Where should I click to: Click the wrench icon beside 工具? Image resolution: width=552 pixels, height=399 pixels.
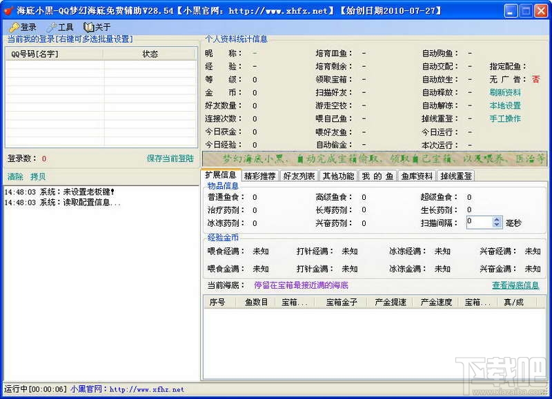(x=51, y=27)
